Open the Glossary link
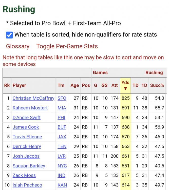This screenshot has width=169, height=190. click(x=18, y=46)
